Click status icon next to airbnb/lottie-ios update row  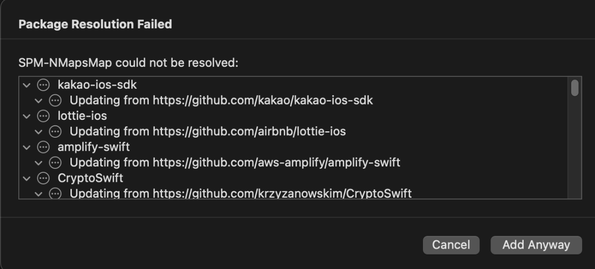(x=56, y=131)
